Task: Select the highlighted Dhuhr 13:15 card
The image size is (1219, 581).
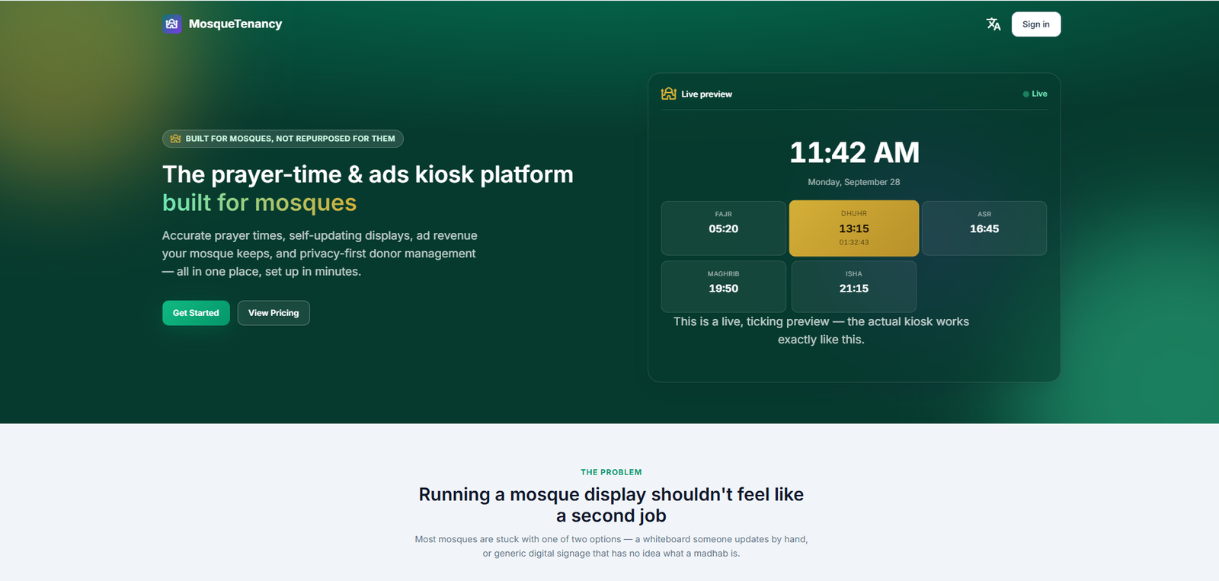Action: tap(854, 228)
